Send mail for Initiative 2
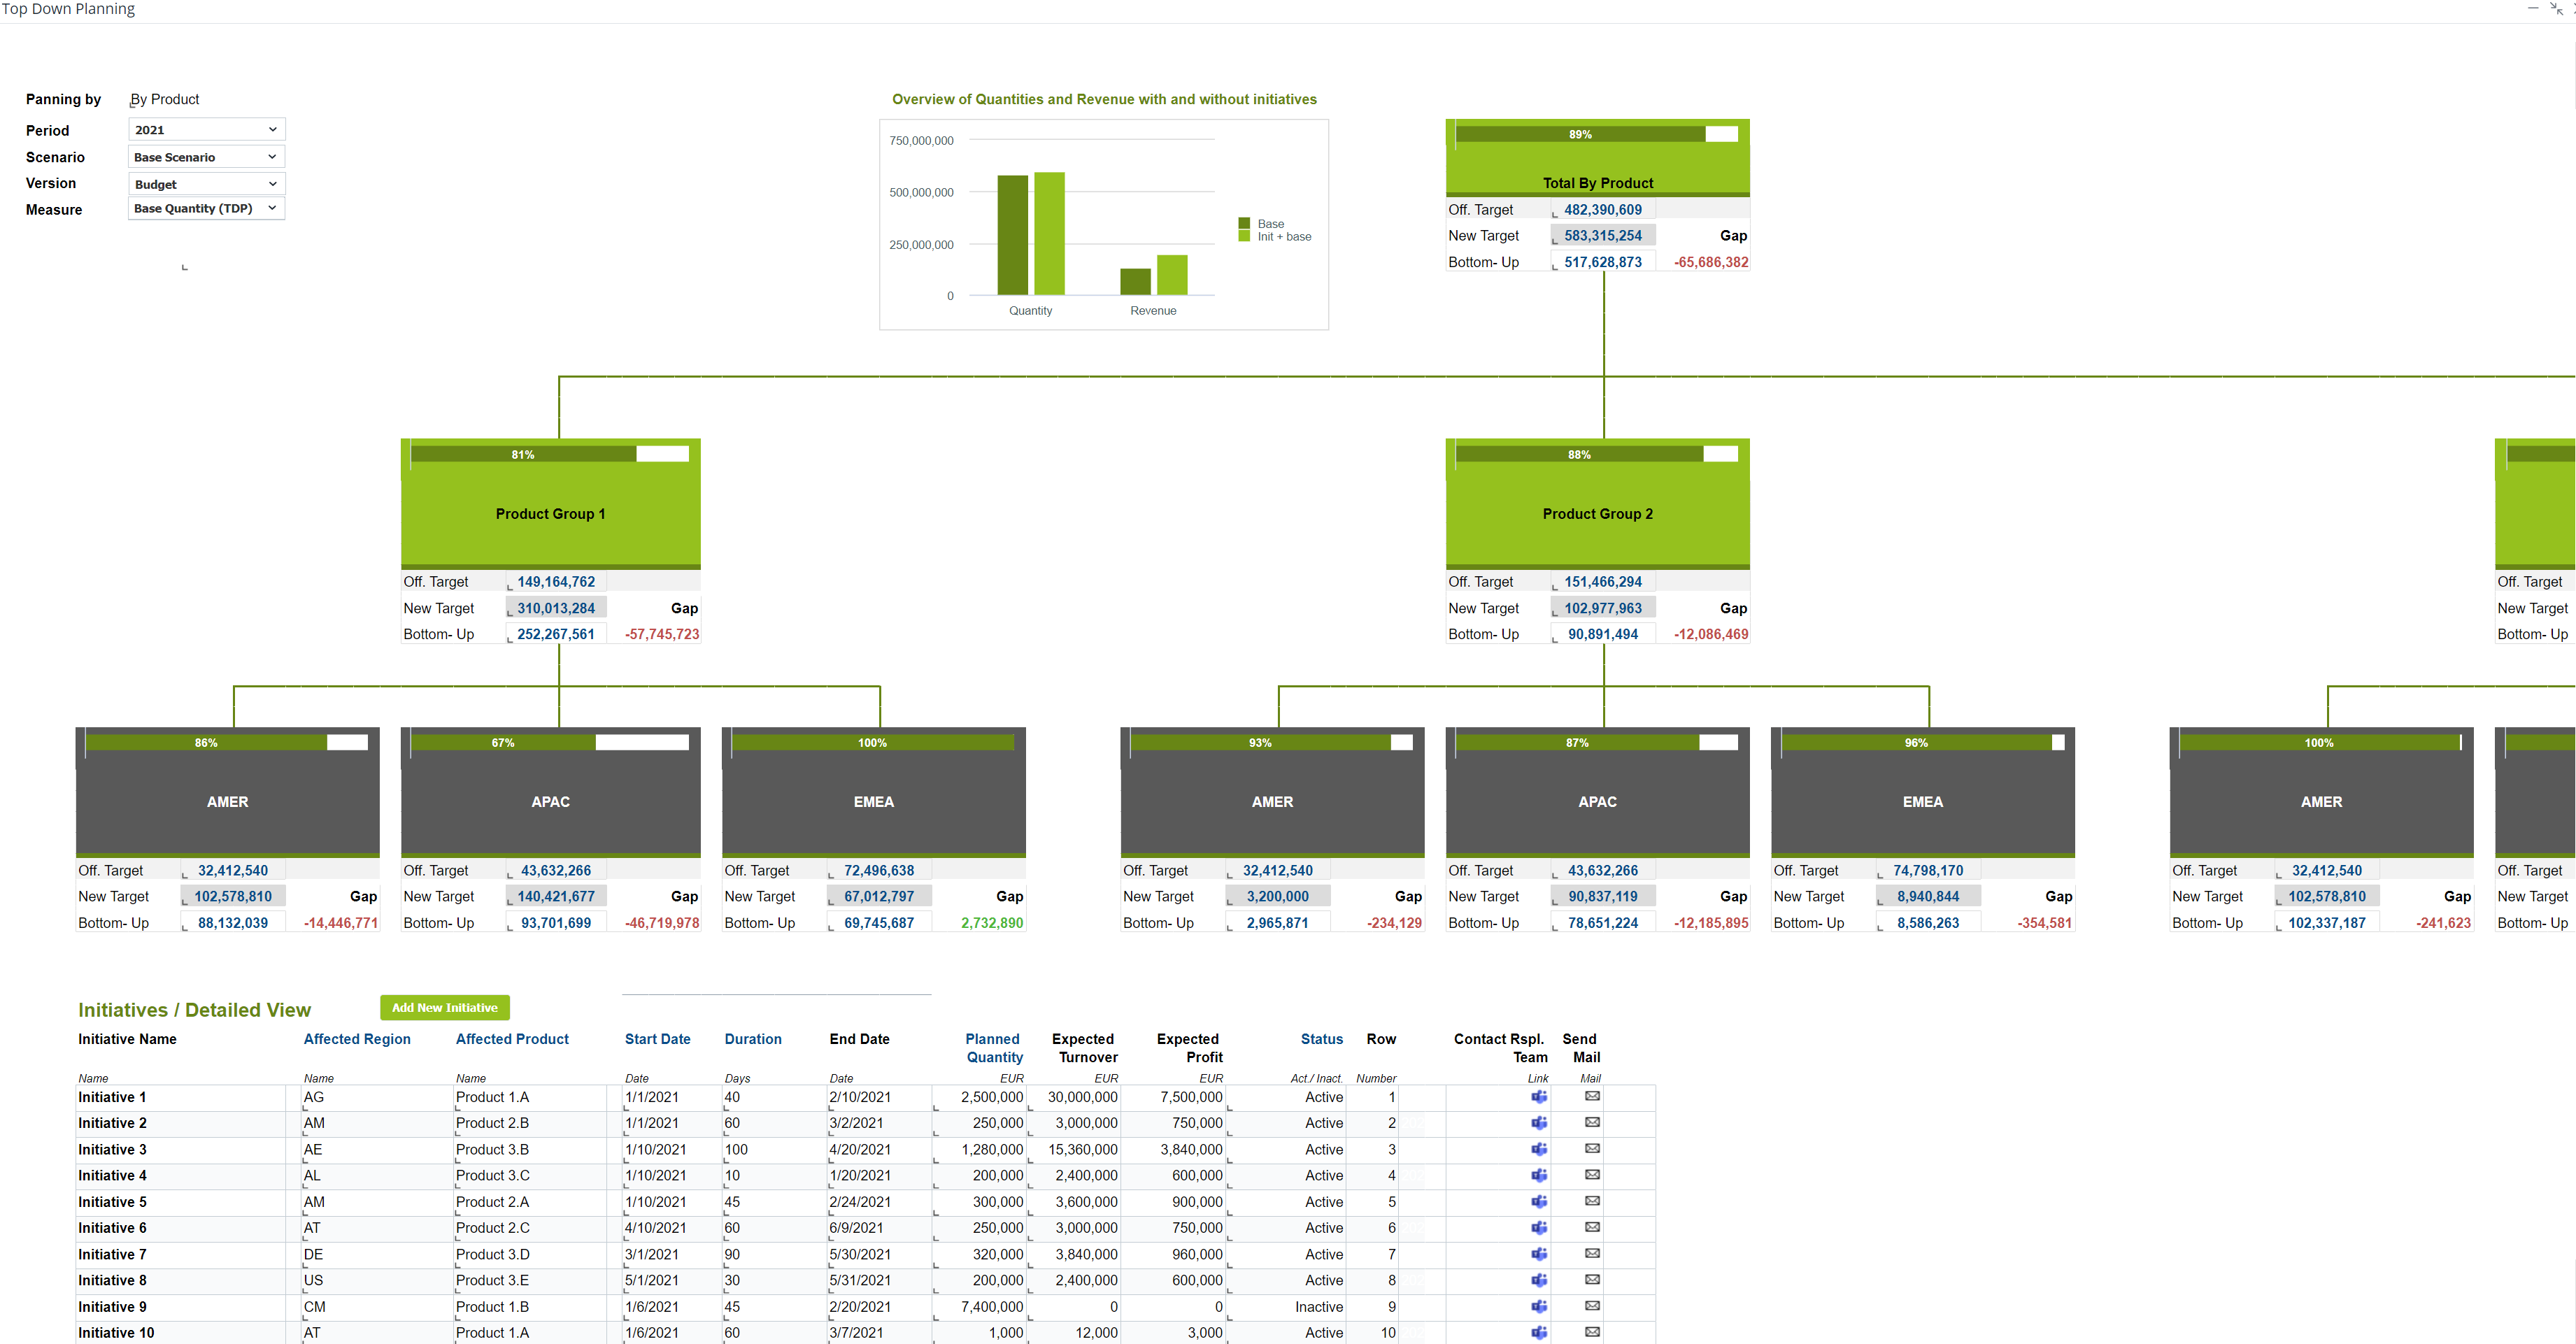The height and width of the screenshot is (1344, 2576). [x=1592, y=1122]
